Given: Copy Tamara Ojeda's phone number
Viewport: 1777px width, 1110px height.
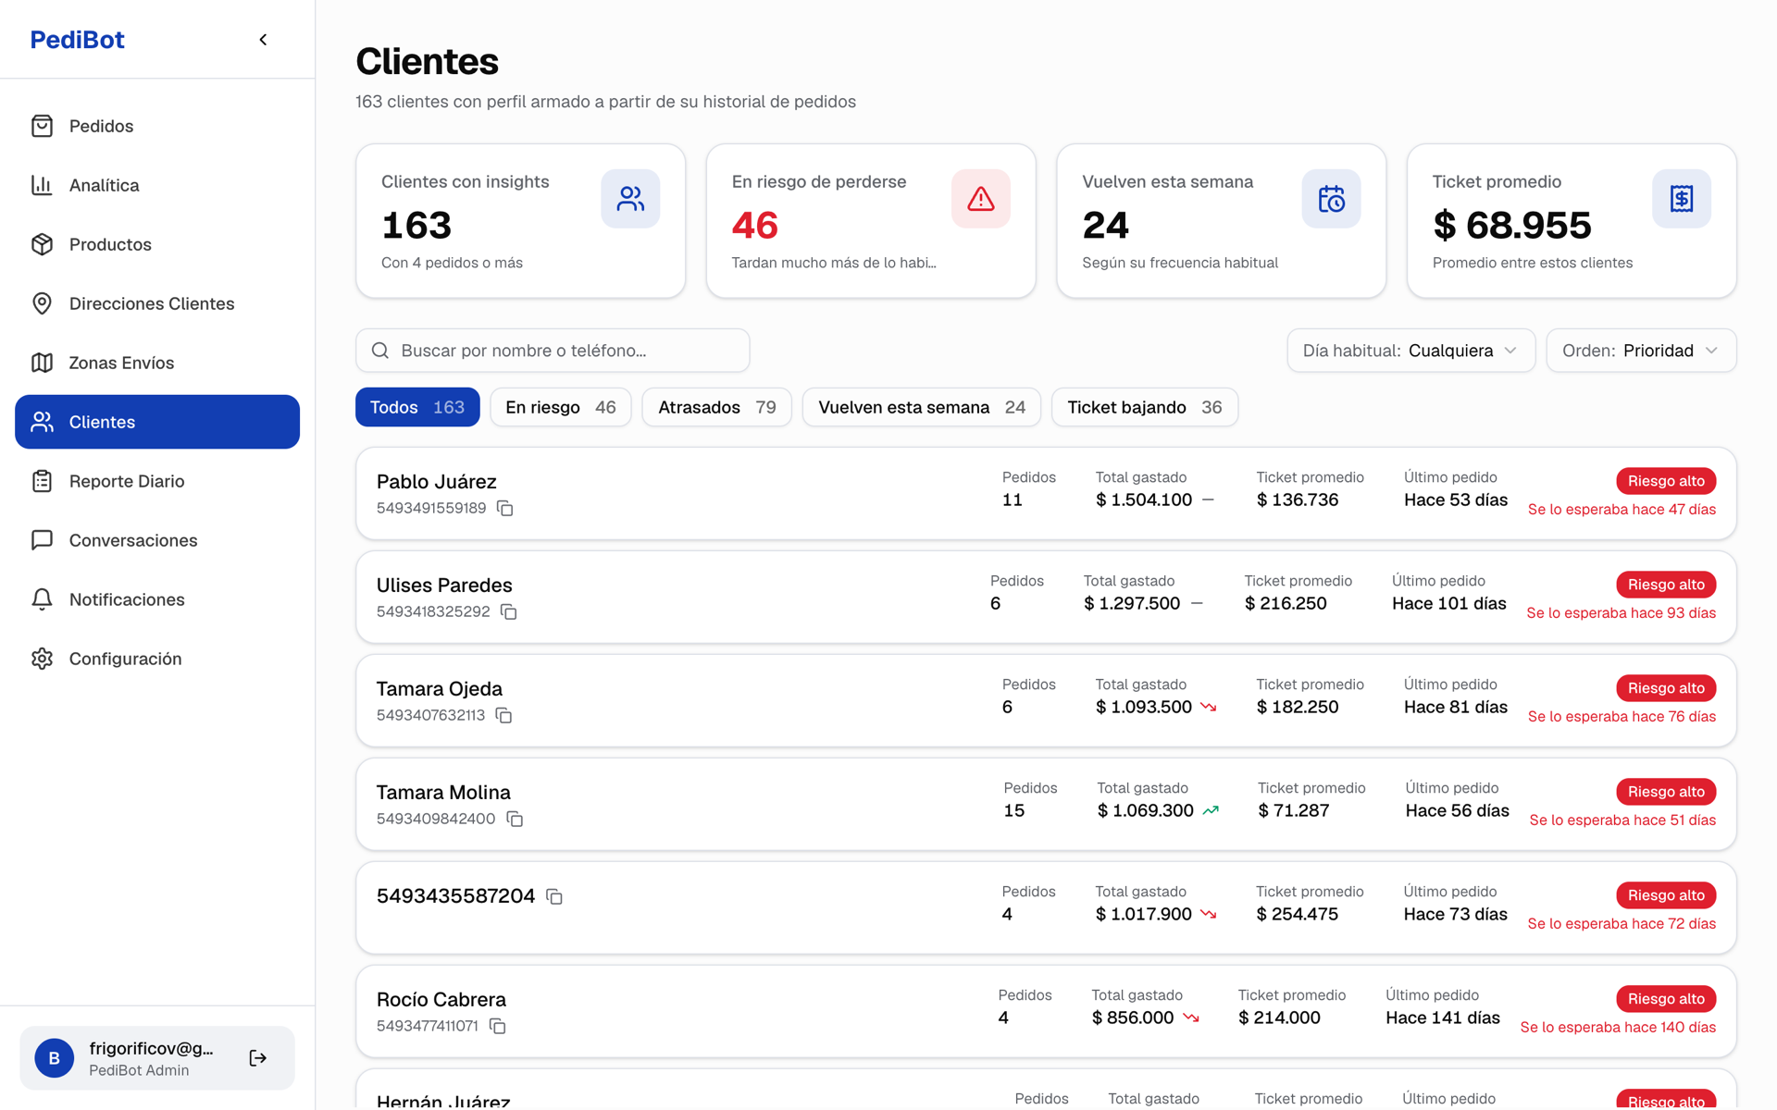Looking at the screenshot, I should tap(503, 715).
